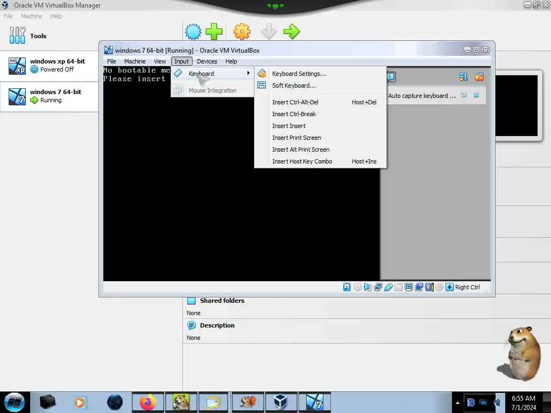Click VirtualBox cube taskbar icon
This screenshot has width=551, height=413.
tap(281, 402)
